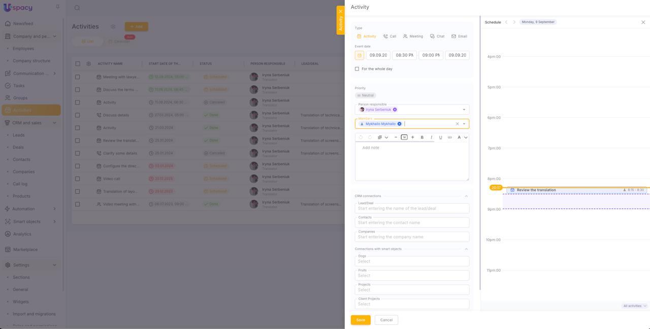650x329 pixels.
Task: Choose the Meeting activity type
Action: click(412, 37)
